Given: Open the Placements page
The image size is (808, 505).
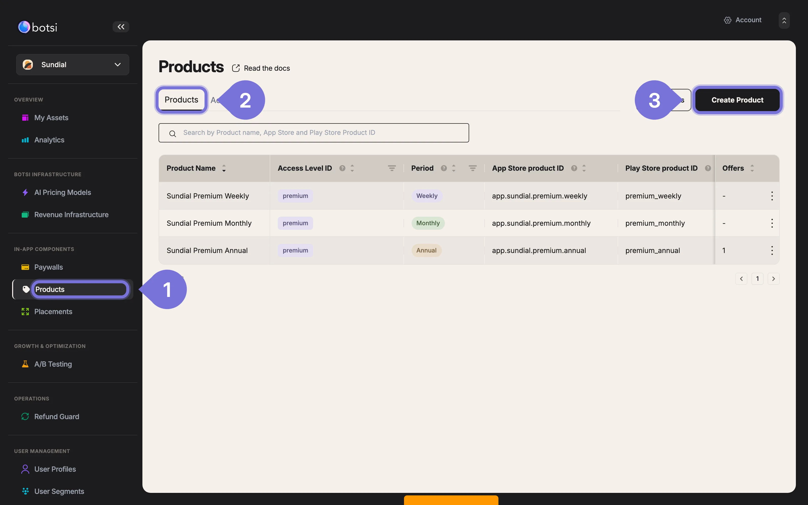Looking at the screenshot, I should (53, 312).
